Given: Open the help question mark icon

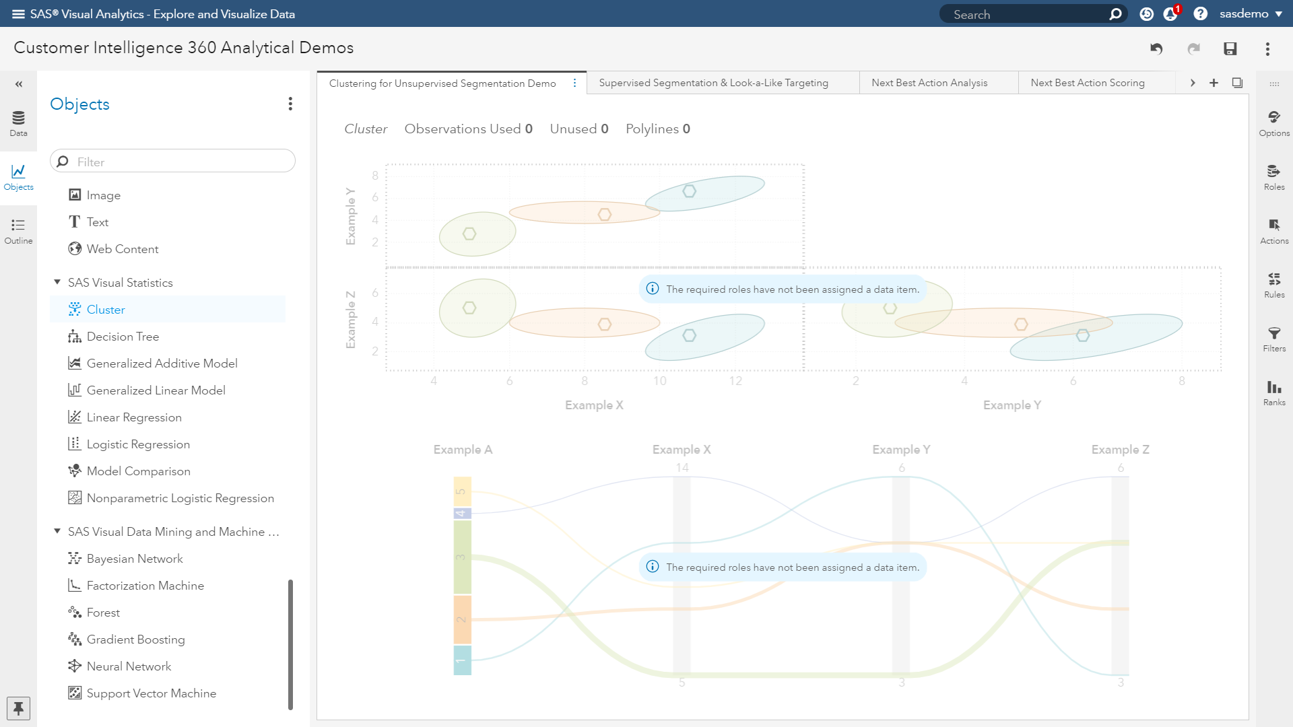Looking at the screenshot, I should [x=1200, y=14].
